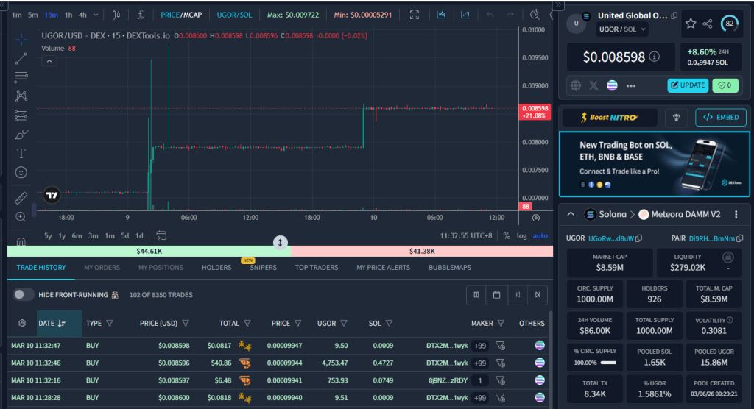Open the pool three-dot options menu
This screenshot has width=754, height=409.
pyautogui.click(x=736, y=215)
